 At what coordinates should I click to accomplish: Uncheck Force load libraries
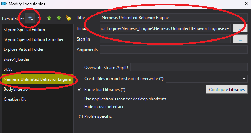(79, 90)
